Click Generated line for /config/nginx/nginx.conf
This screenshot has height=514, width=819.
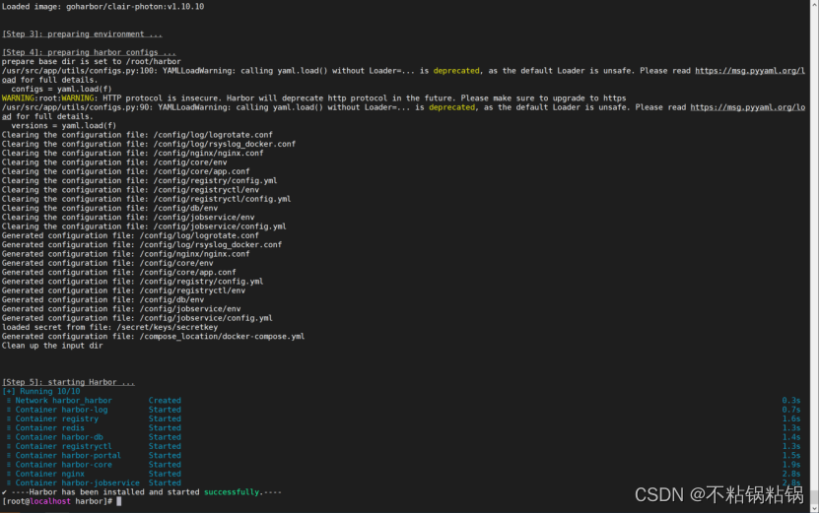coord(125,254)
